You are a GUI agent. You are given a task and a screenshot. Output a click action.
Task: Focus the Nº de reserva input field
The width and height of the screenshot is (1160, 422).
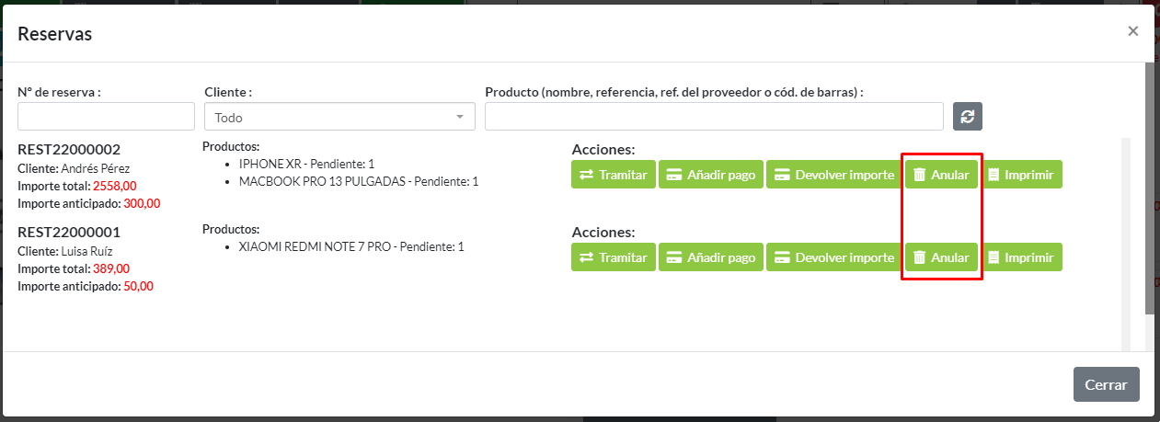106,117
